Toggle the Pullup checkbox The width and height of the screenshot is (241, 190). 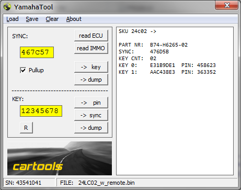23,70
